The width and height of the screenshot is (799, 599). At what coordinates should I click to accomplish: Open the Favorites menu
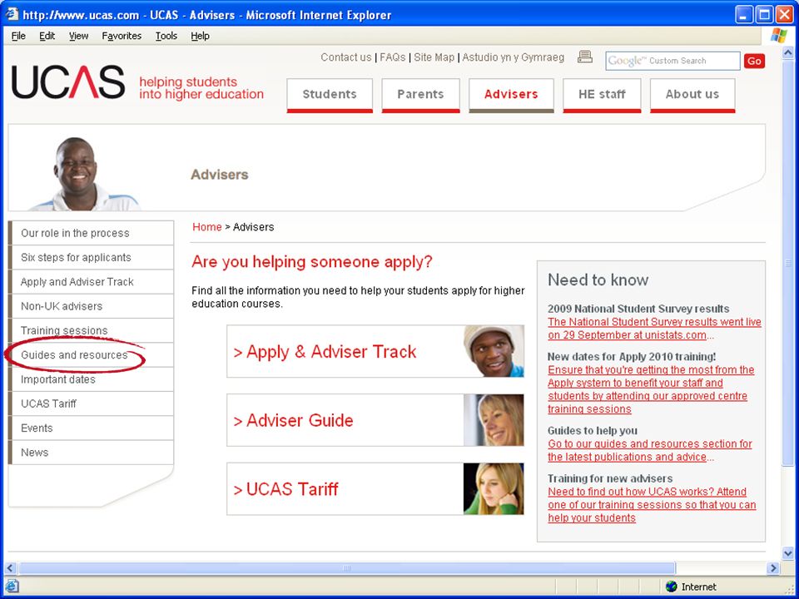tap(122, 36)
